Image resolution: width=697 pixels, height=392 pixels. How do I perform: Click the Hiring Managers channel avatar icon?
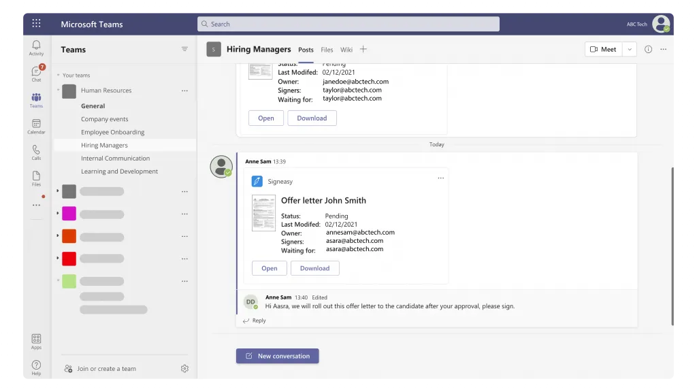click(x=214, y=49)
